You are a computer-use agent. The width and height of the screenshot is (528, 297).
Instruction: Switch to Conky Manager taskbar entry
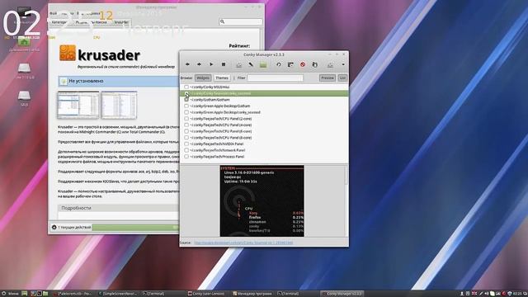click(342, 294)
